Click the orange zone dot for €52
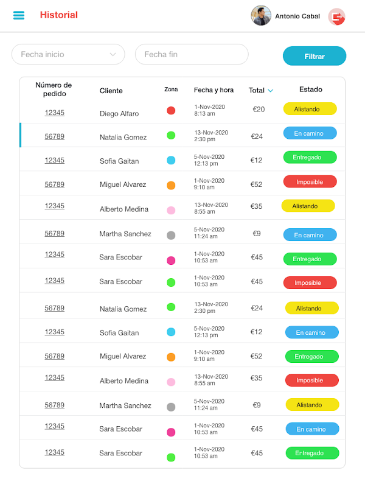Viewport: 365px width, 487px height. (x=171, y=185)
